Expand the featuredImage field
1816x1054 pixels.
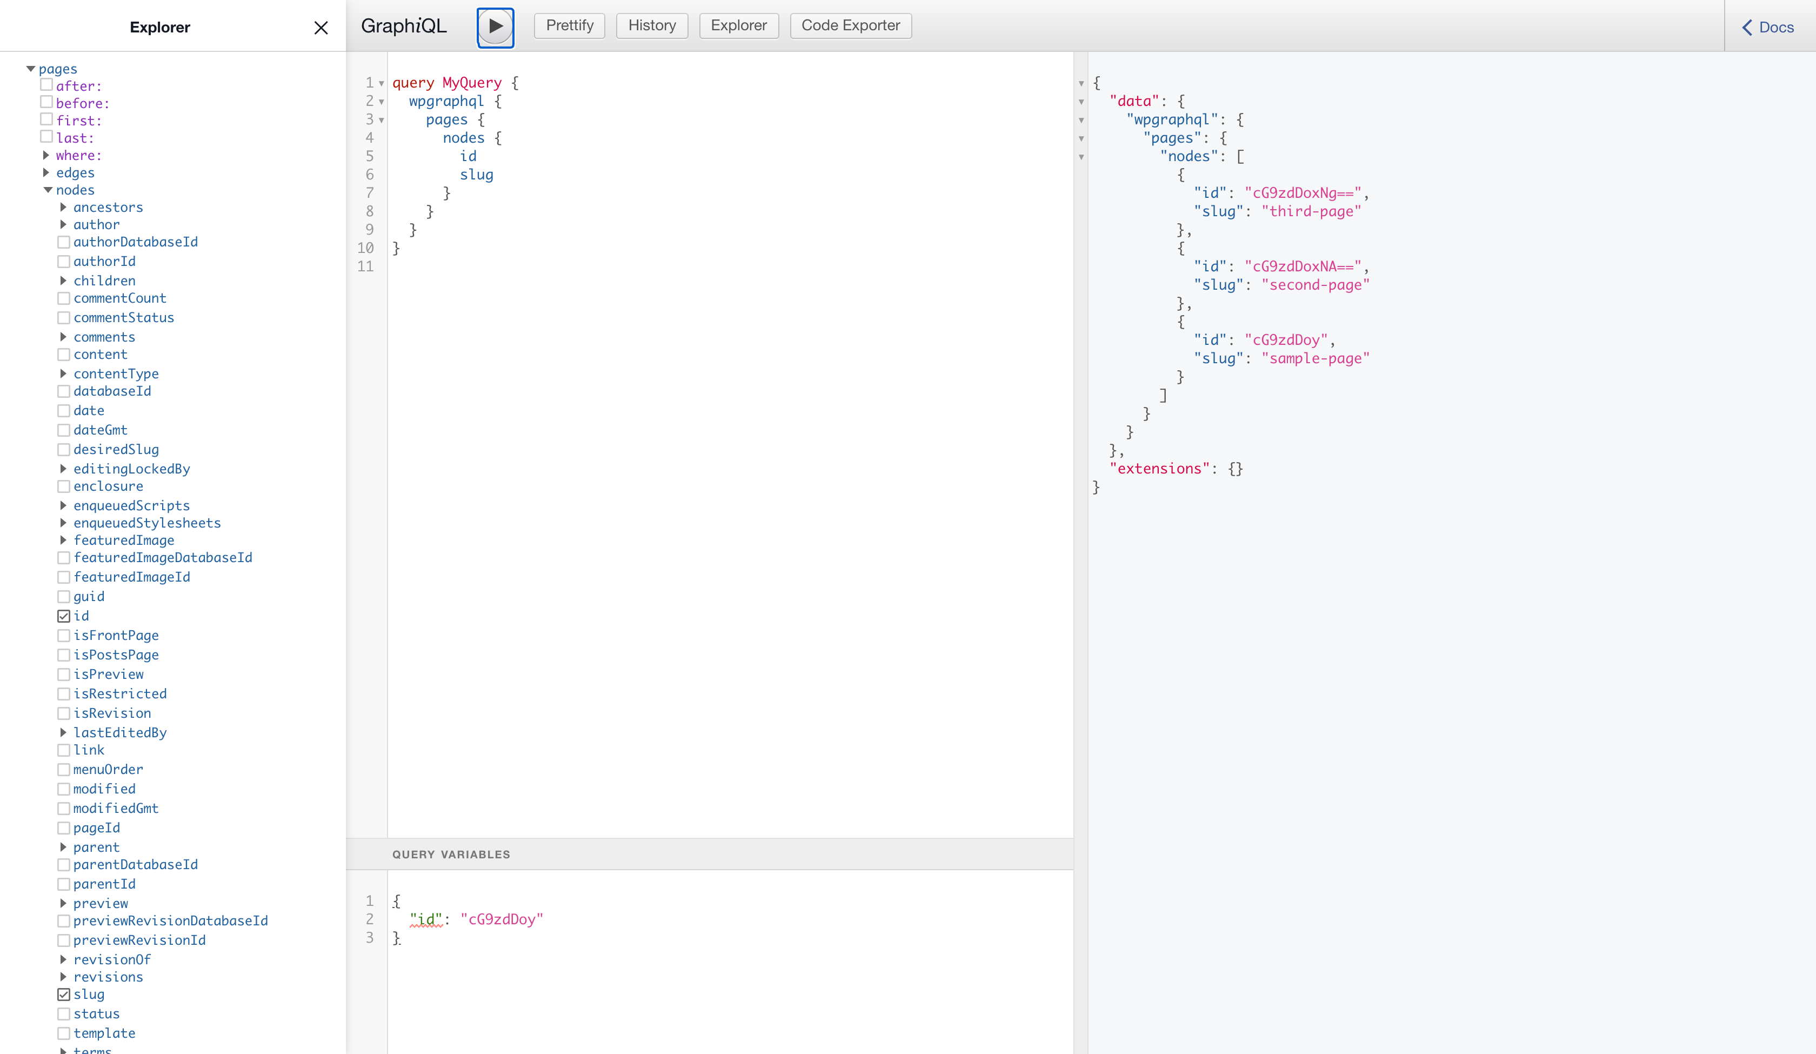63,540
